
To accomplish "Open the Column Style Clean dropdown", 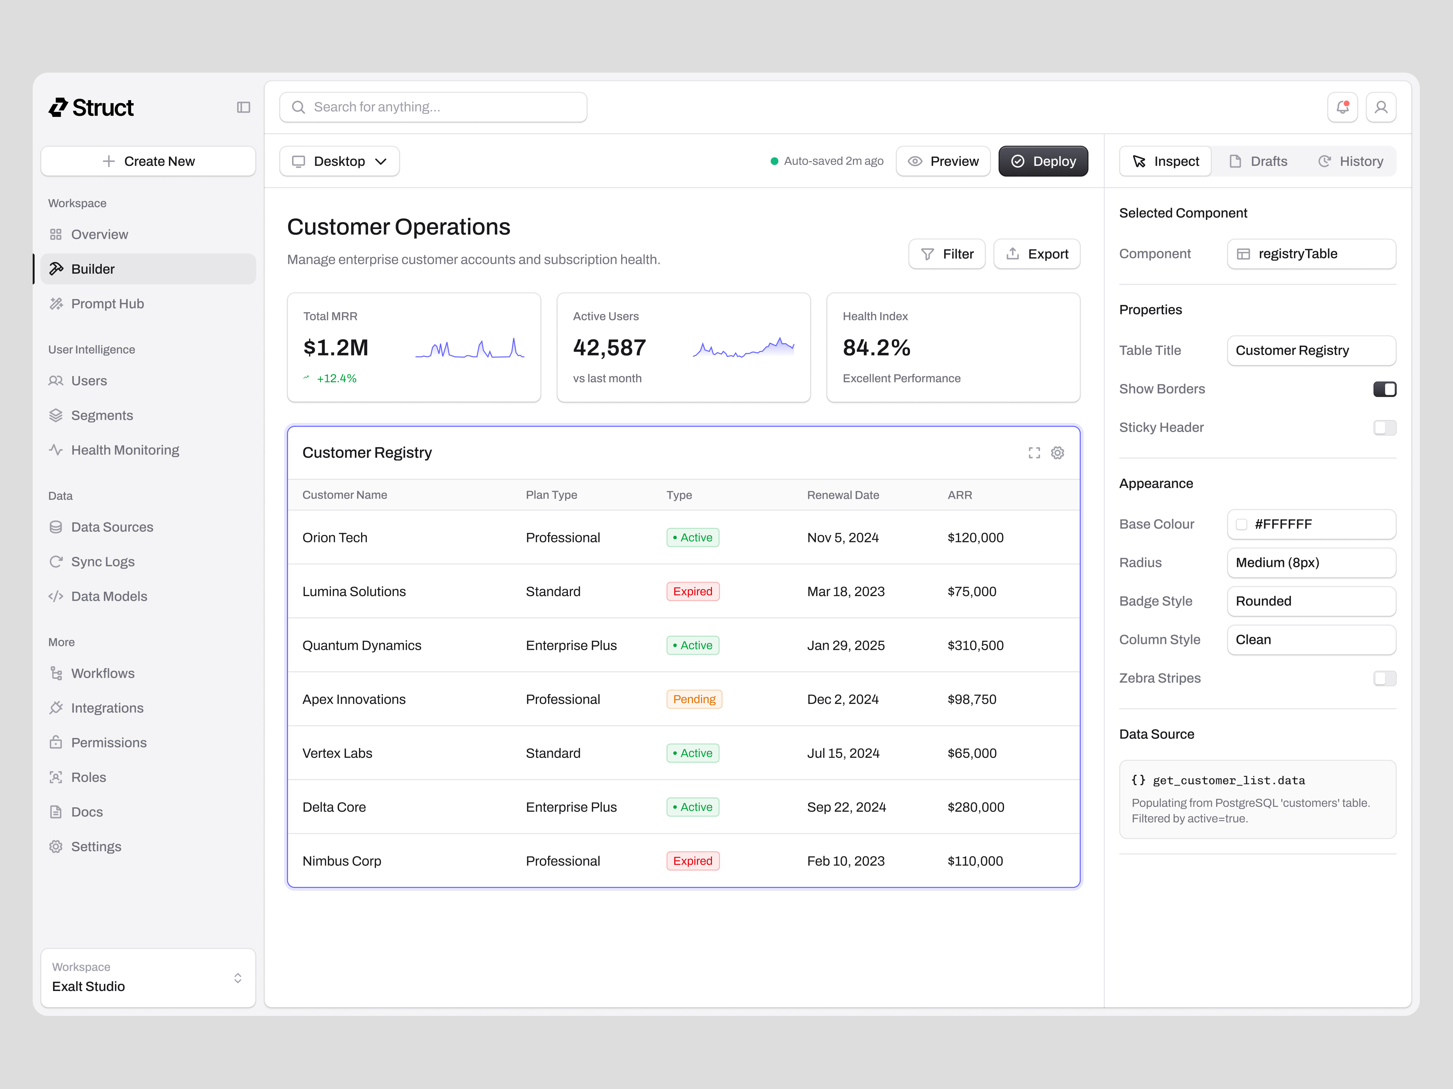I will click(1311, 640).
